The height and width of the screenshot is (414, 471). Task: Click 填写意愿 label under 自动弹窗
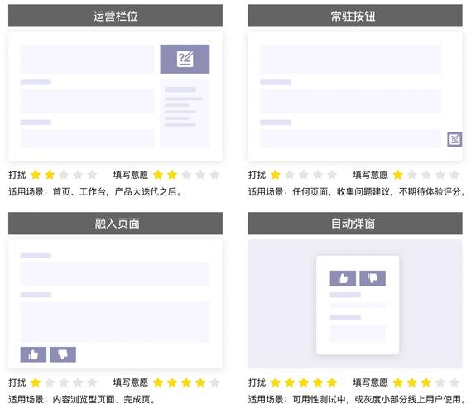coord(370,383)
